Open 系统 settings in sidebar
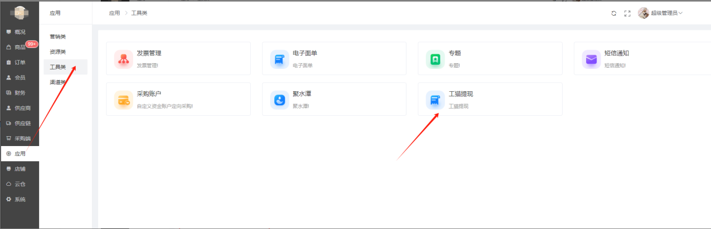Viewport: 711px width, 229px height. 19,199
